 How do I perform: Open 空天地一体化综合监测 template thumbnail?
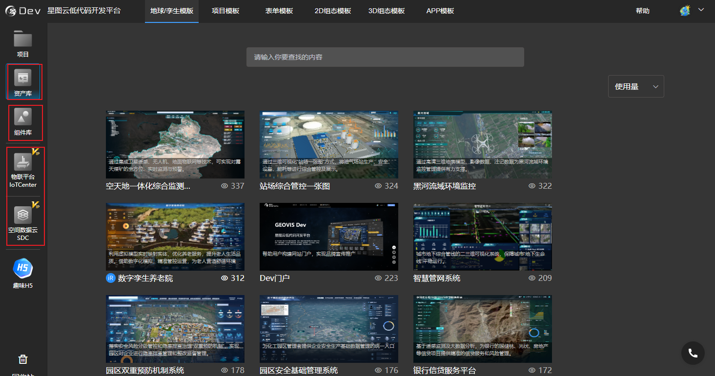point(175,144)
